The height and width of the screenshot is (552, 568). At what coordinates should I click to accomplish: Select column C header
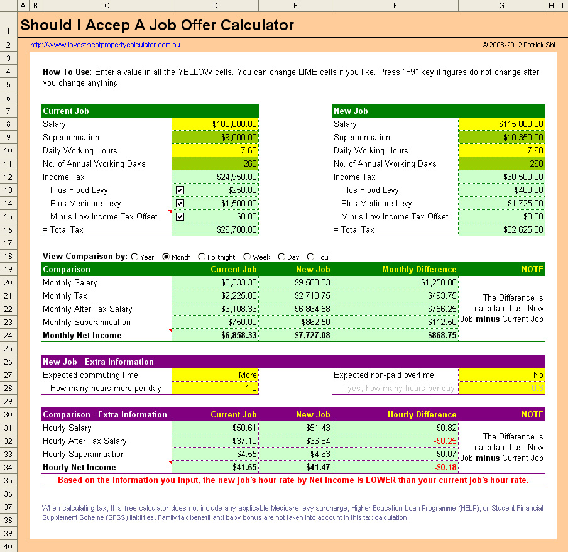[107, 6]
